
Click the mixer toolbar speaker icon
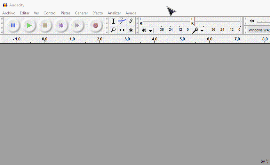(x=251, y=21)
